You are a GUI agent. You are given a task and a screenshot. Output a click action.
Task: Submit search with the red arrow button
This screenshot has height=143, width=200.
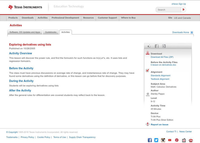click(x=183, y=9)
